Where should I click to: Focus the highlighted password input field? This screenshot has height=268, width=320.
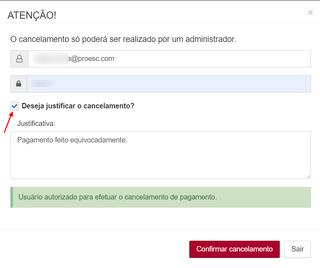tap(169, 84)
